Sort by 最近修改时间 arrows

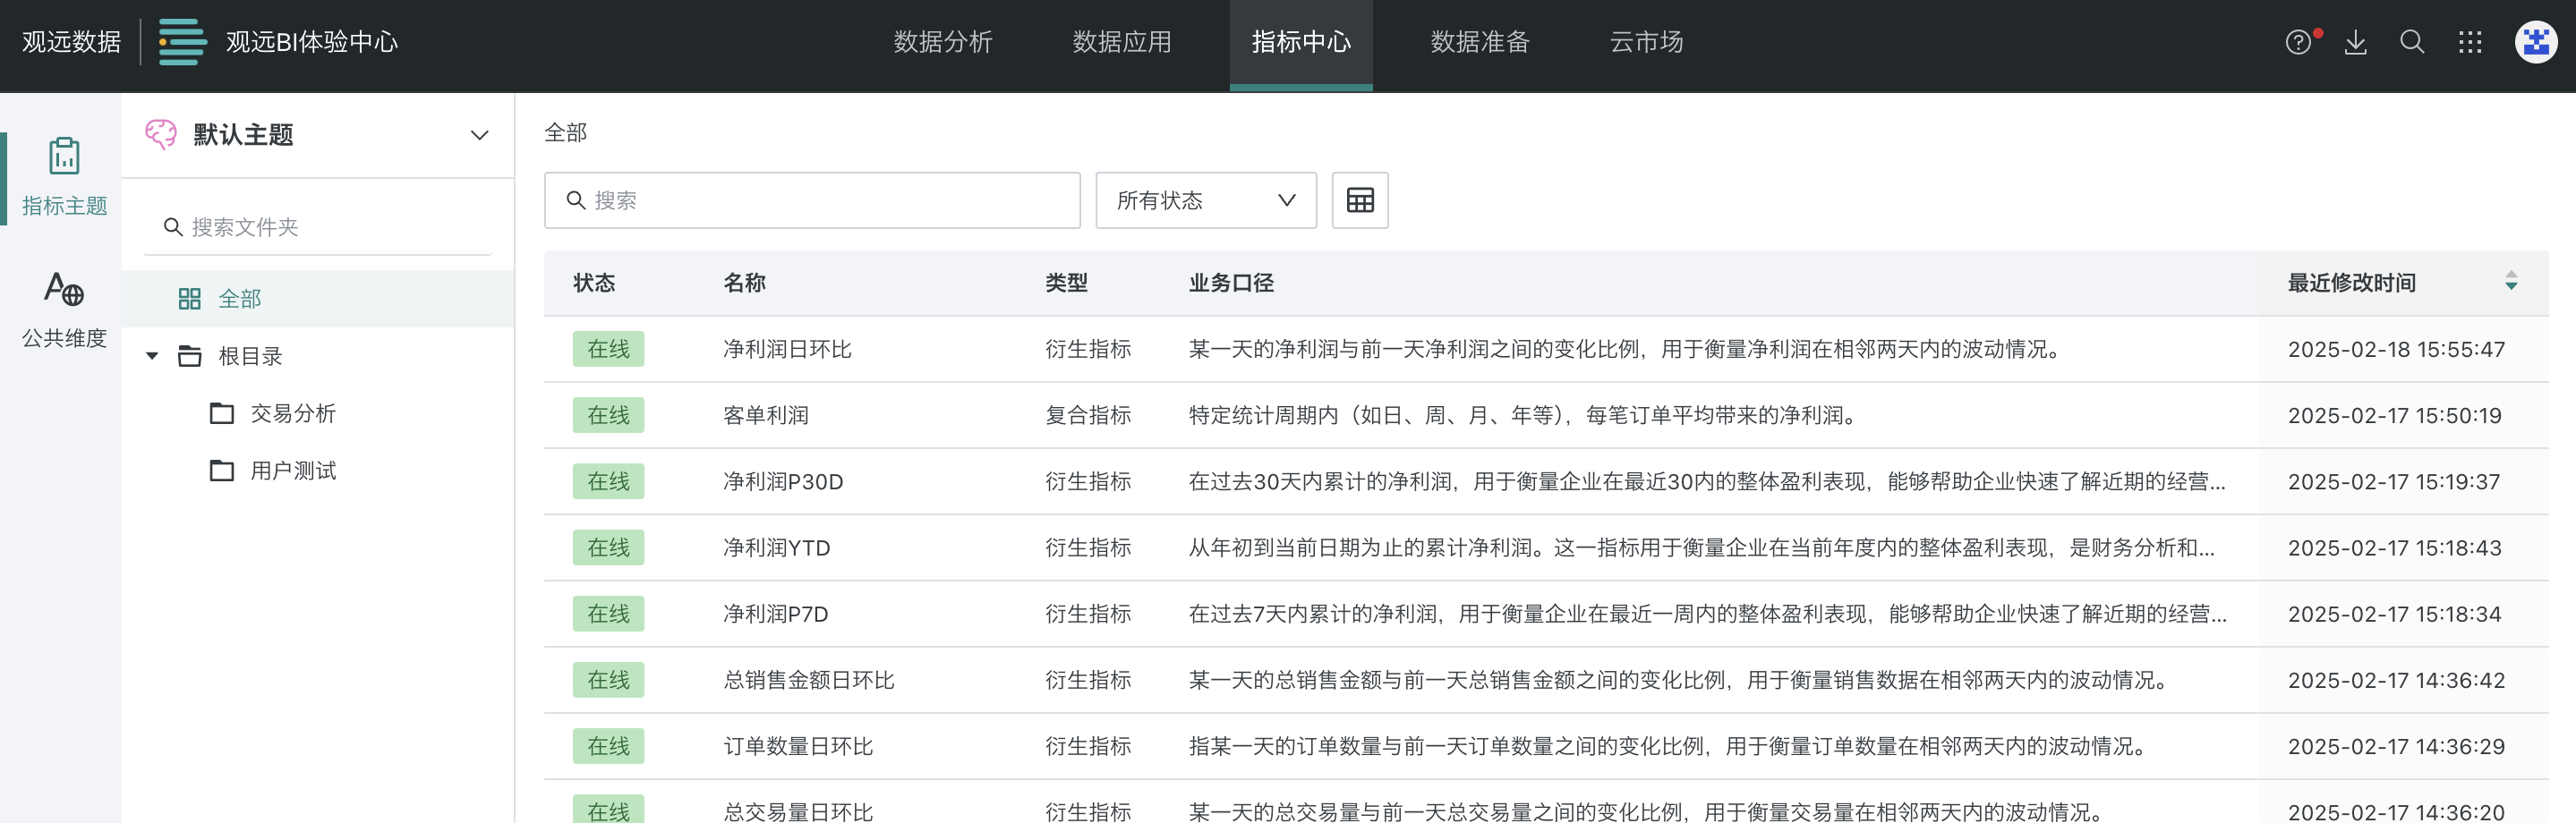tap(2511, 281)
